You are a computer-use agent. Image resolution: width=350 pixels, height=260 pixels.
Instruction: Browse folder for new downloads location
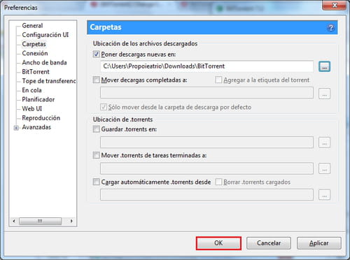[324, 66]
